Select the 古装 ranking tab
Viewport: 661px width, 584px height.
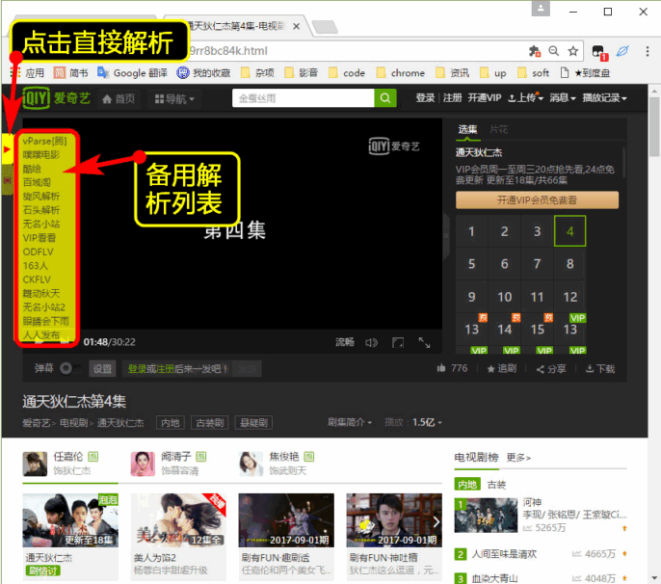coord(496,484)
